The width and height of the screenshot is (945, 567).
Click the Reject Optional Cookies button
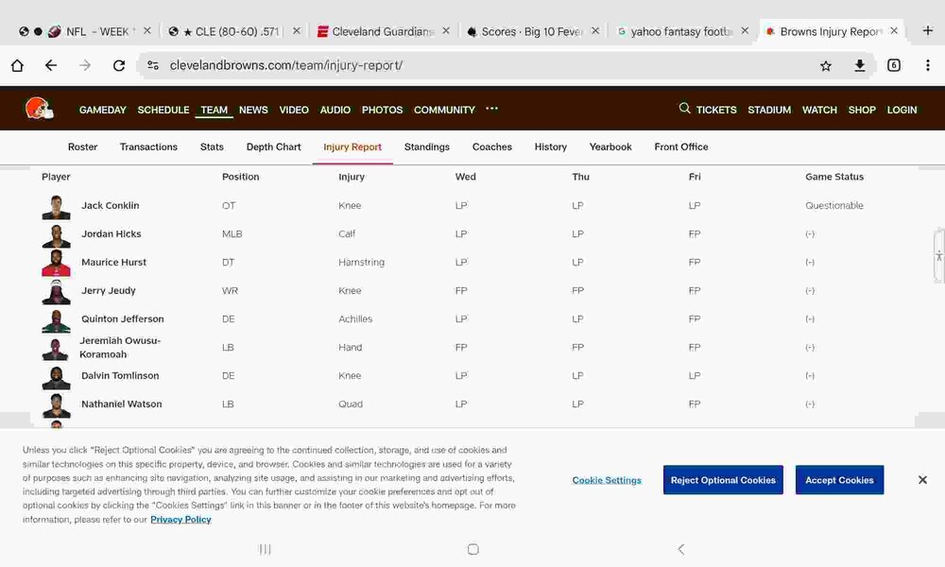tap(723, 480)
